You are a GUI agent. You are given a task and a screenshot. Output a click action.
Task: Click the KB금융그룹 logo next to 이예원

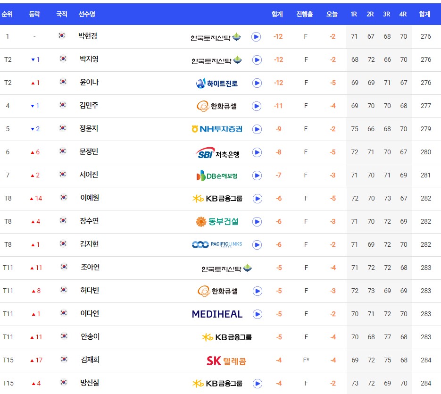(x=216, y=199)
